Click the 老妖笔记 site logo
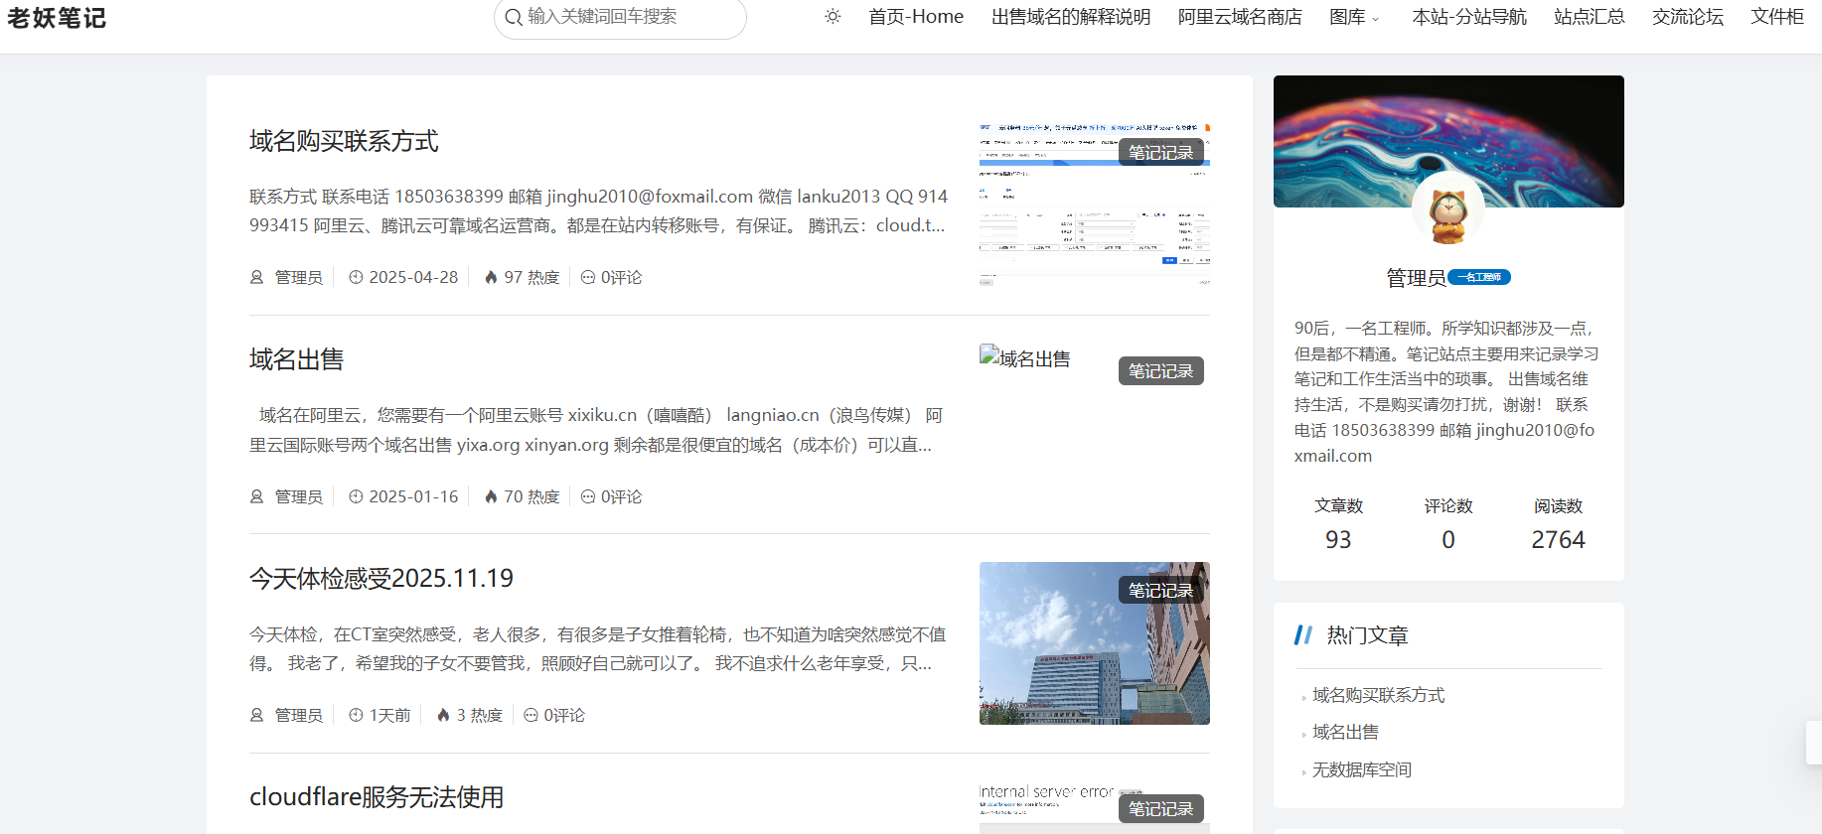1822x834 pixels. coord(57,18)
